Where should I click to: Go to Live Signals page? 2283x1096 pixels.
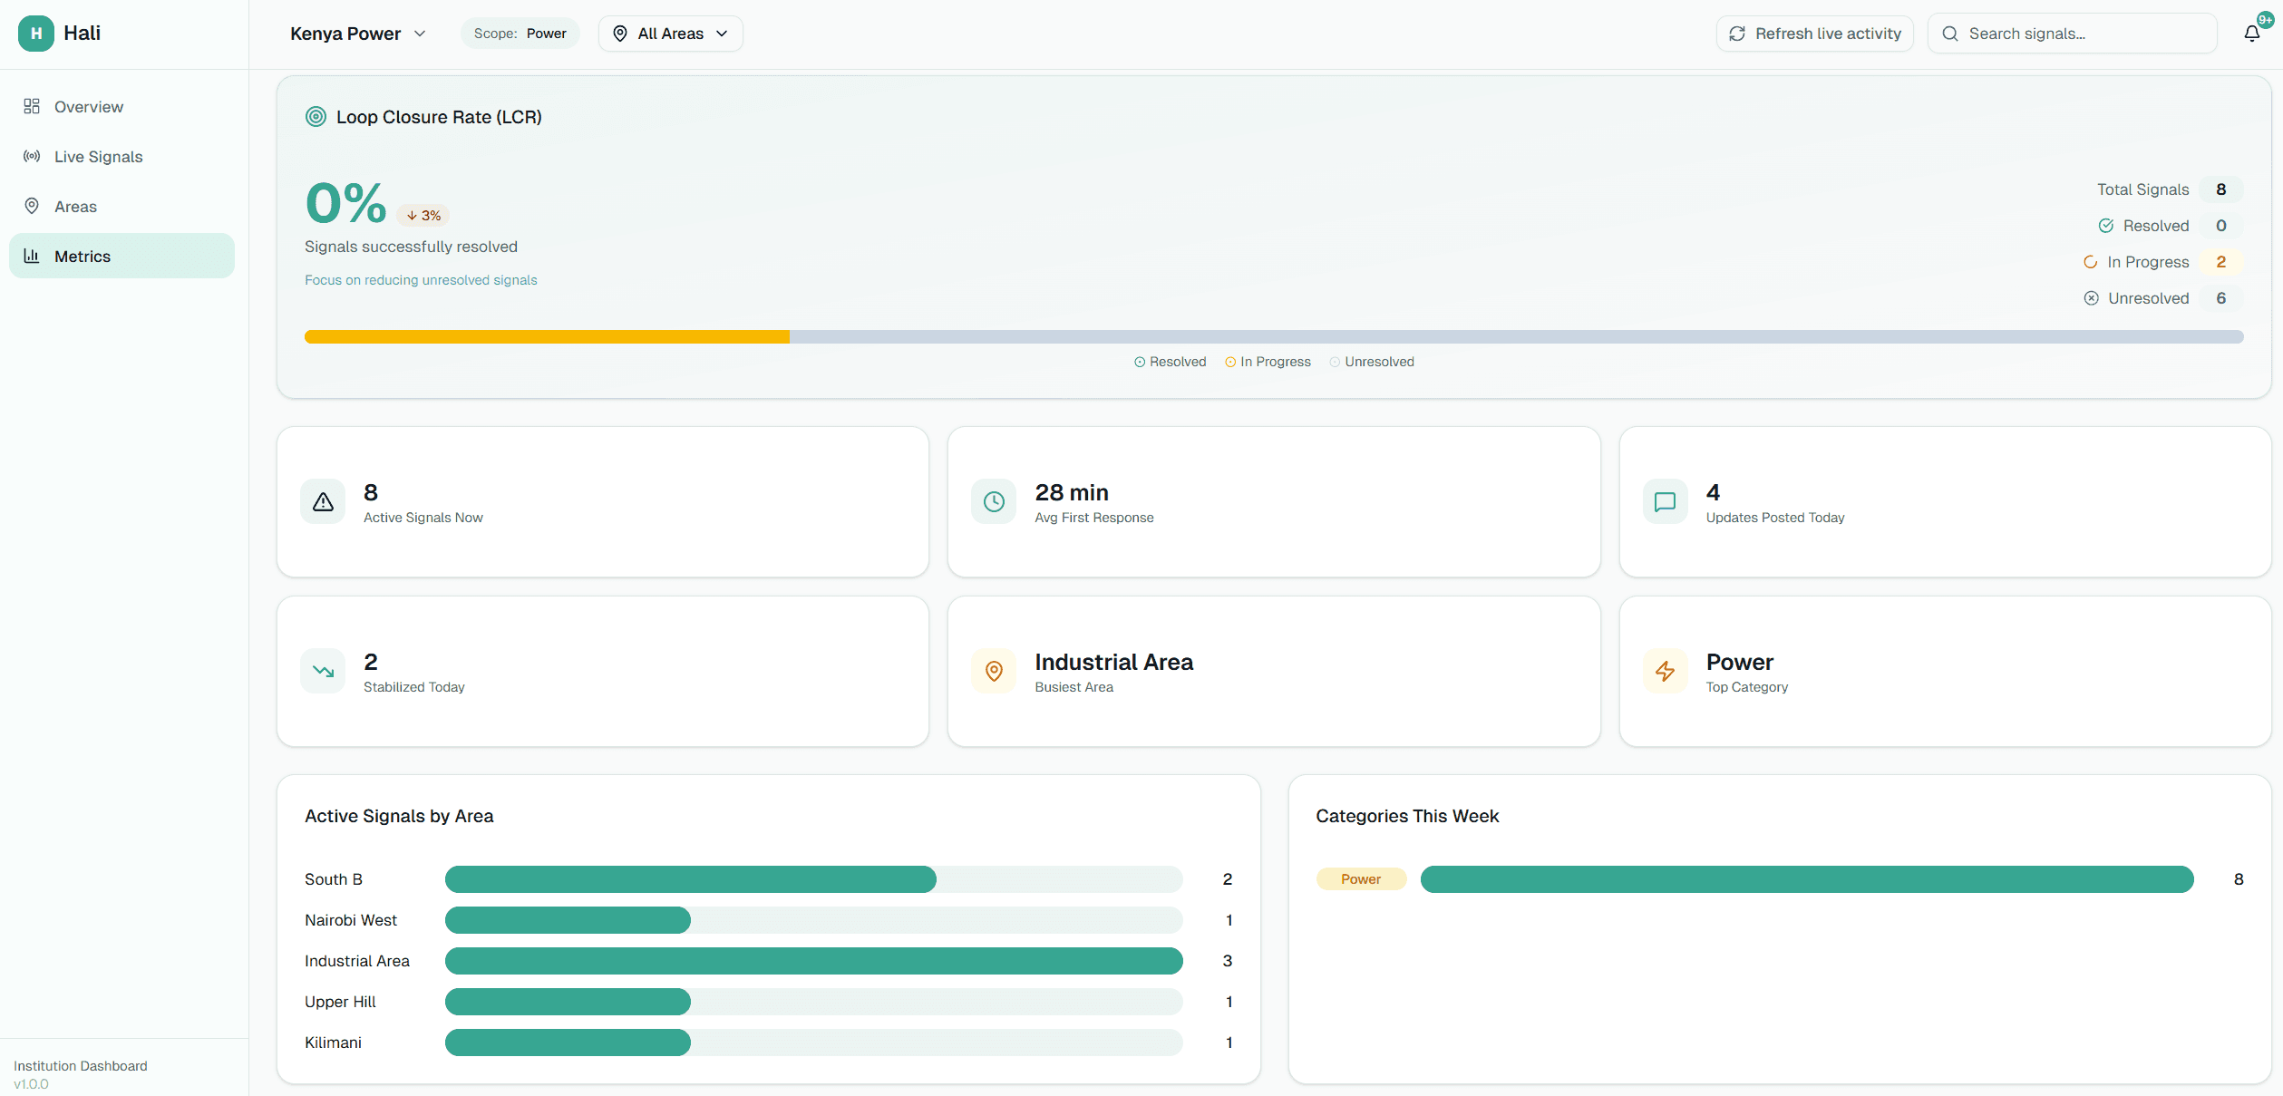coord(121,157)
